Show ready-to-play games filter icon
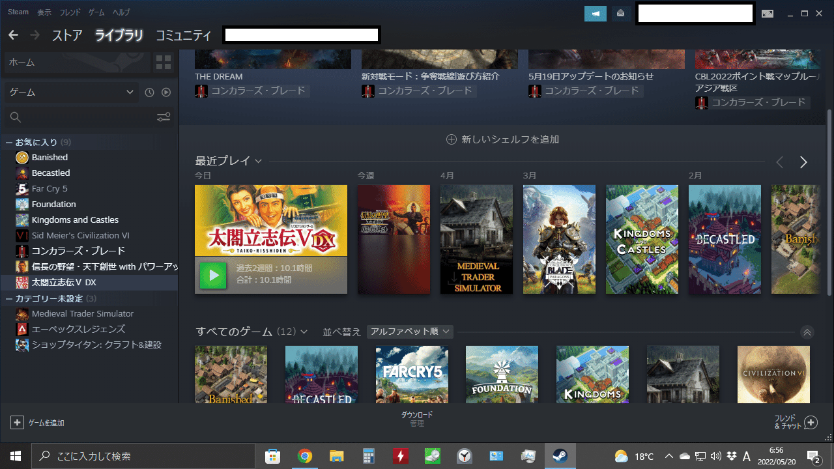 166,92
